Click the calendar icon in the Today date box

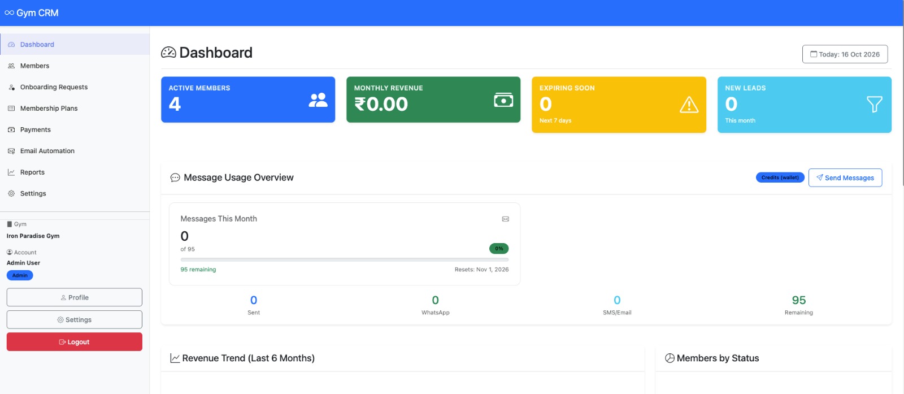tap(814, 54)
